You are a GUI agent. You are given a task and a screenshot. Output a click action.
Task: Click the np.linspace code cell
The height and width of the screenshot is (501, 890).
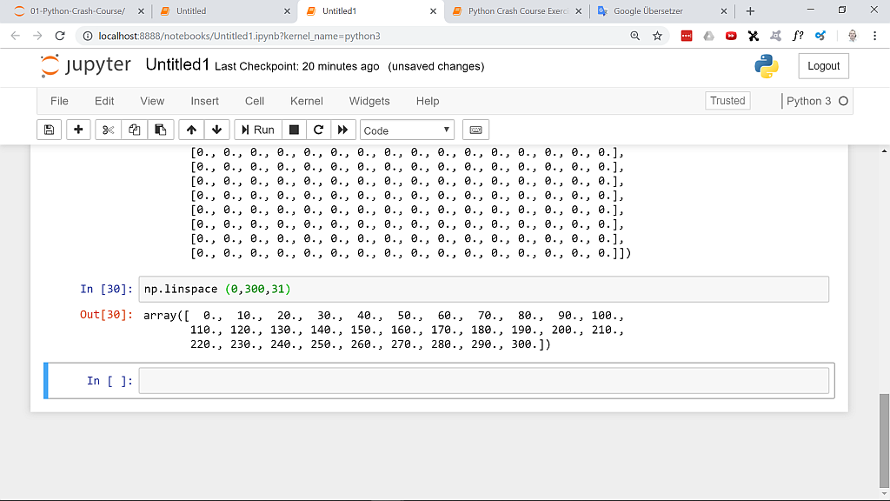pos(483,289)
